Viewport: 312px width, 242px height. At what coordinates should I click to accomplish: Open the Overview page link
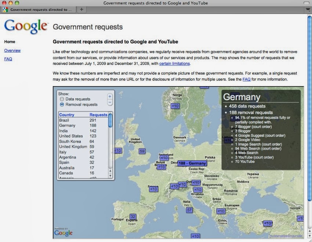tap(12, 51)
